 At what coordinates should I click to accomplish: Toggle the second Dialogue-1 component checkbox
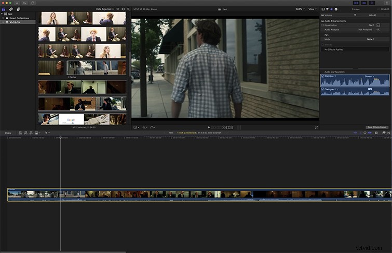pyautogui.click(x=323, y=89)
